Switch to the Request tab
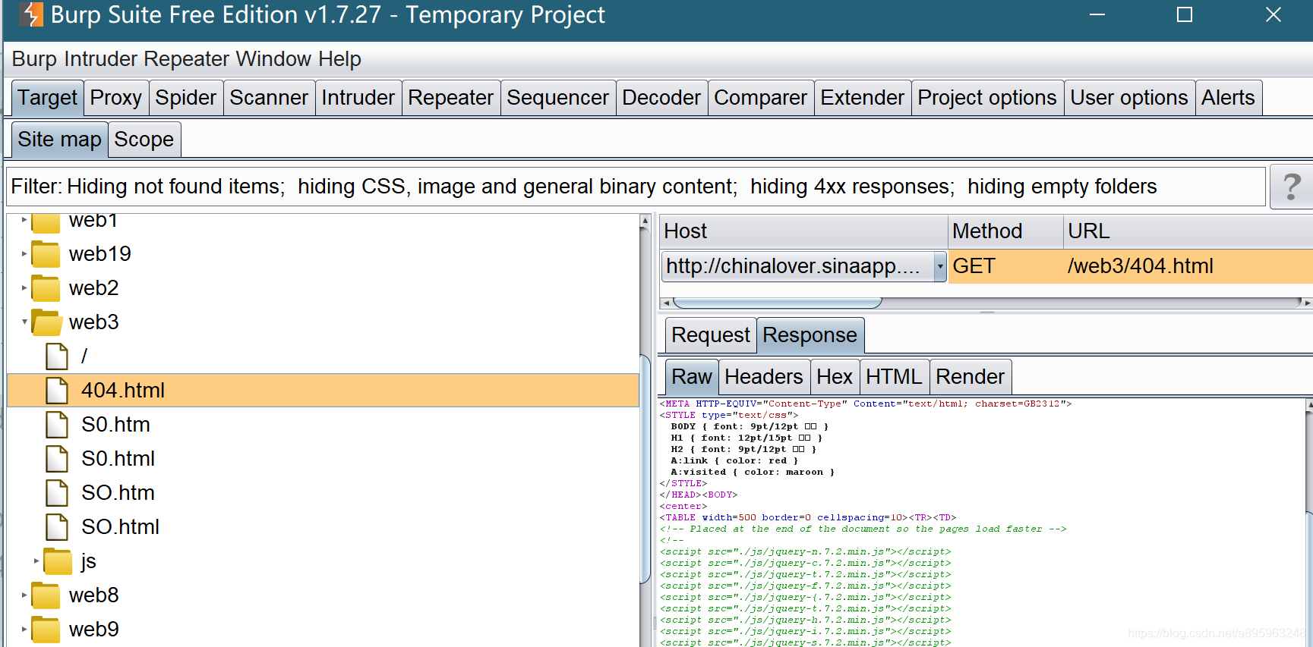 [x=711, y=335]
